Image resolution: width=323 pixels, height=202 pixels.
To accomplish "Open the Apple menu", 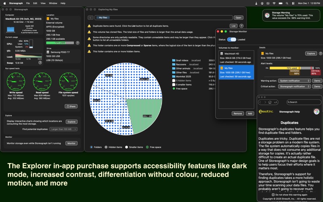I will click(x=4, y=3).
